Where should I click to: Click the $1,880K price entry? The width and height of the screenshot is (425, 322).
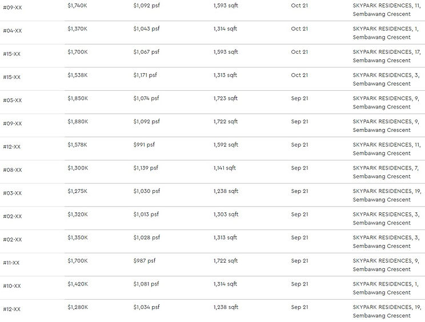pyautogui.click(x=78, y=122)
